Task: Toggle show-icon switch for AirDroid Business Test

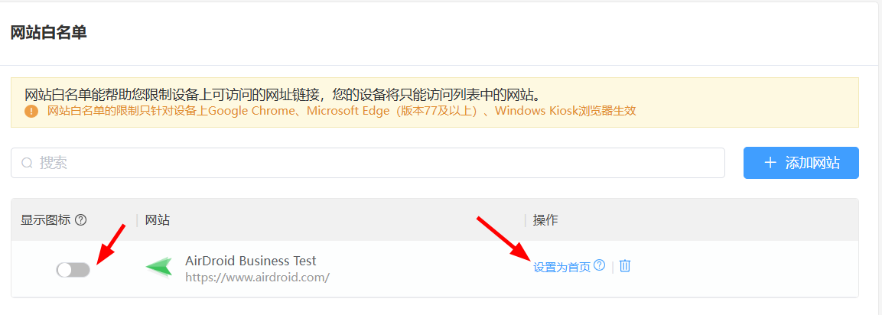Action: point(73,270)
